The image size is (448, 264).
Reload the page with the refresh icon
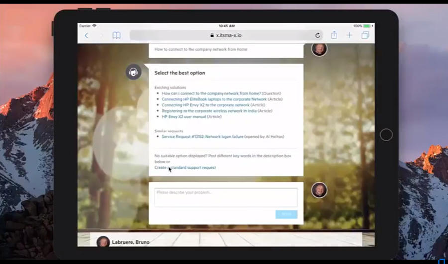(x=318, y=35)
